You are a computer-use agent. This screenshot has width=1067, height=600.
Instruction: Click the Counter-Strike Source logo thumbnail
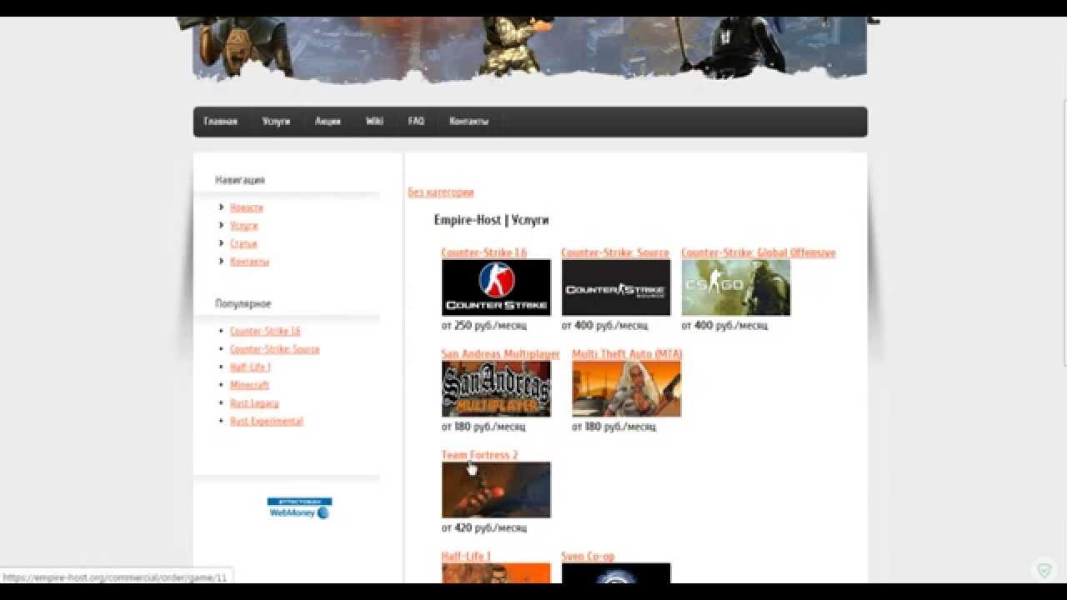616,287
